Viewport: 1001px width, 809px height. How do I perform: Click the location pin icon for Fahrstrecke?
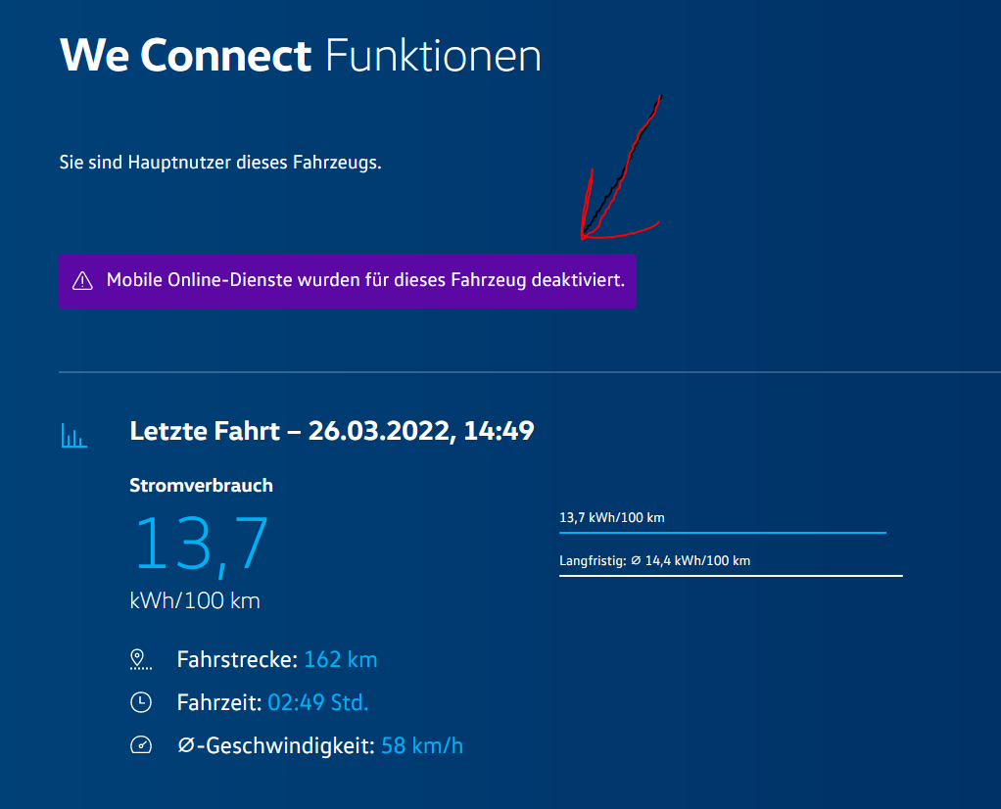pos(140,659)
